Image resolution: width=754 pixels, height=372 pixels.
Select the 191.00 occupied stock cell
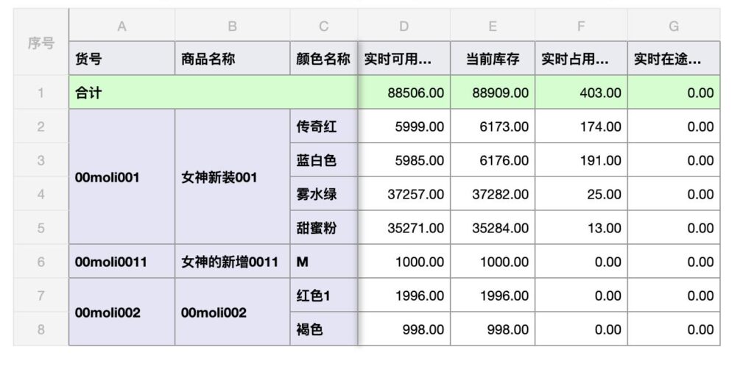(581, 160)
